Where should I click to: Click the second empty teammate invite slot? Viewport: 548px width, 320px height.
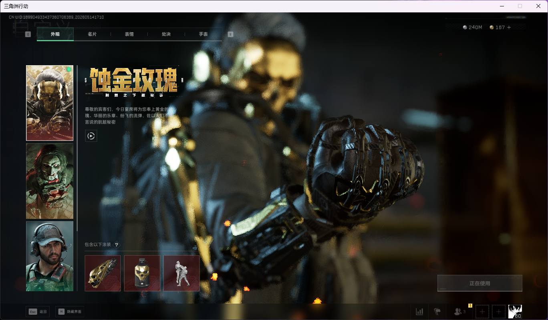tap(499, 312)
